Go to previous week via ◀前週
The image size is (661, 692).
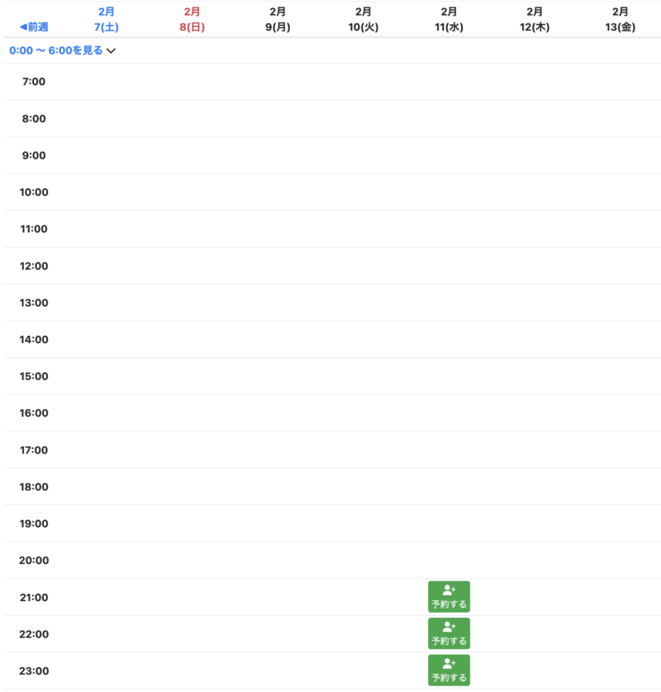point(34,26)
